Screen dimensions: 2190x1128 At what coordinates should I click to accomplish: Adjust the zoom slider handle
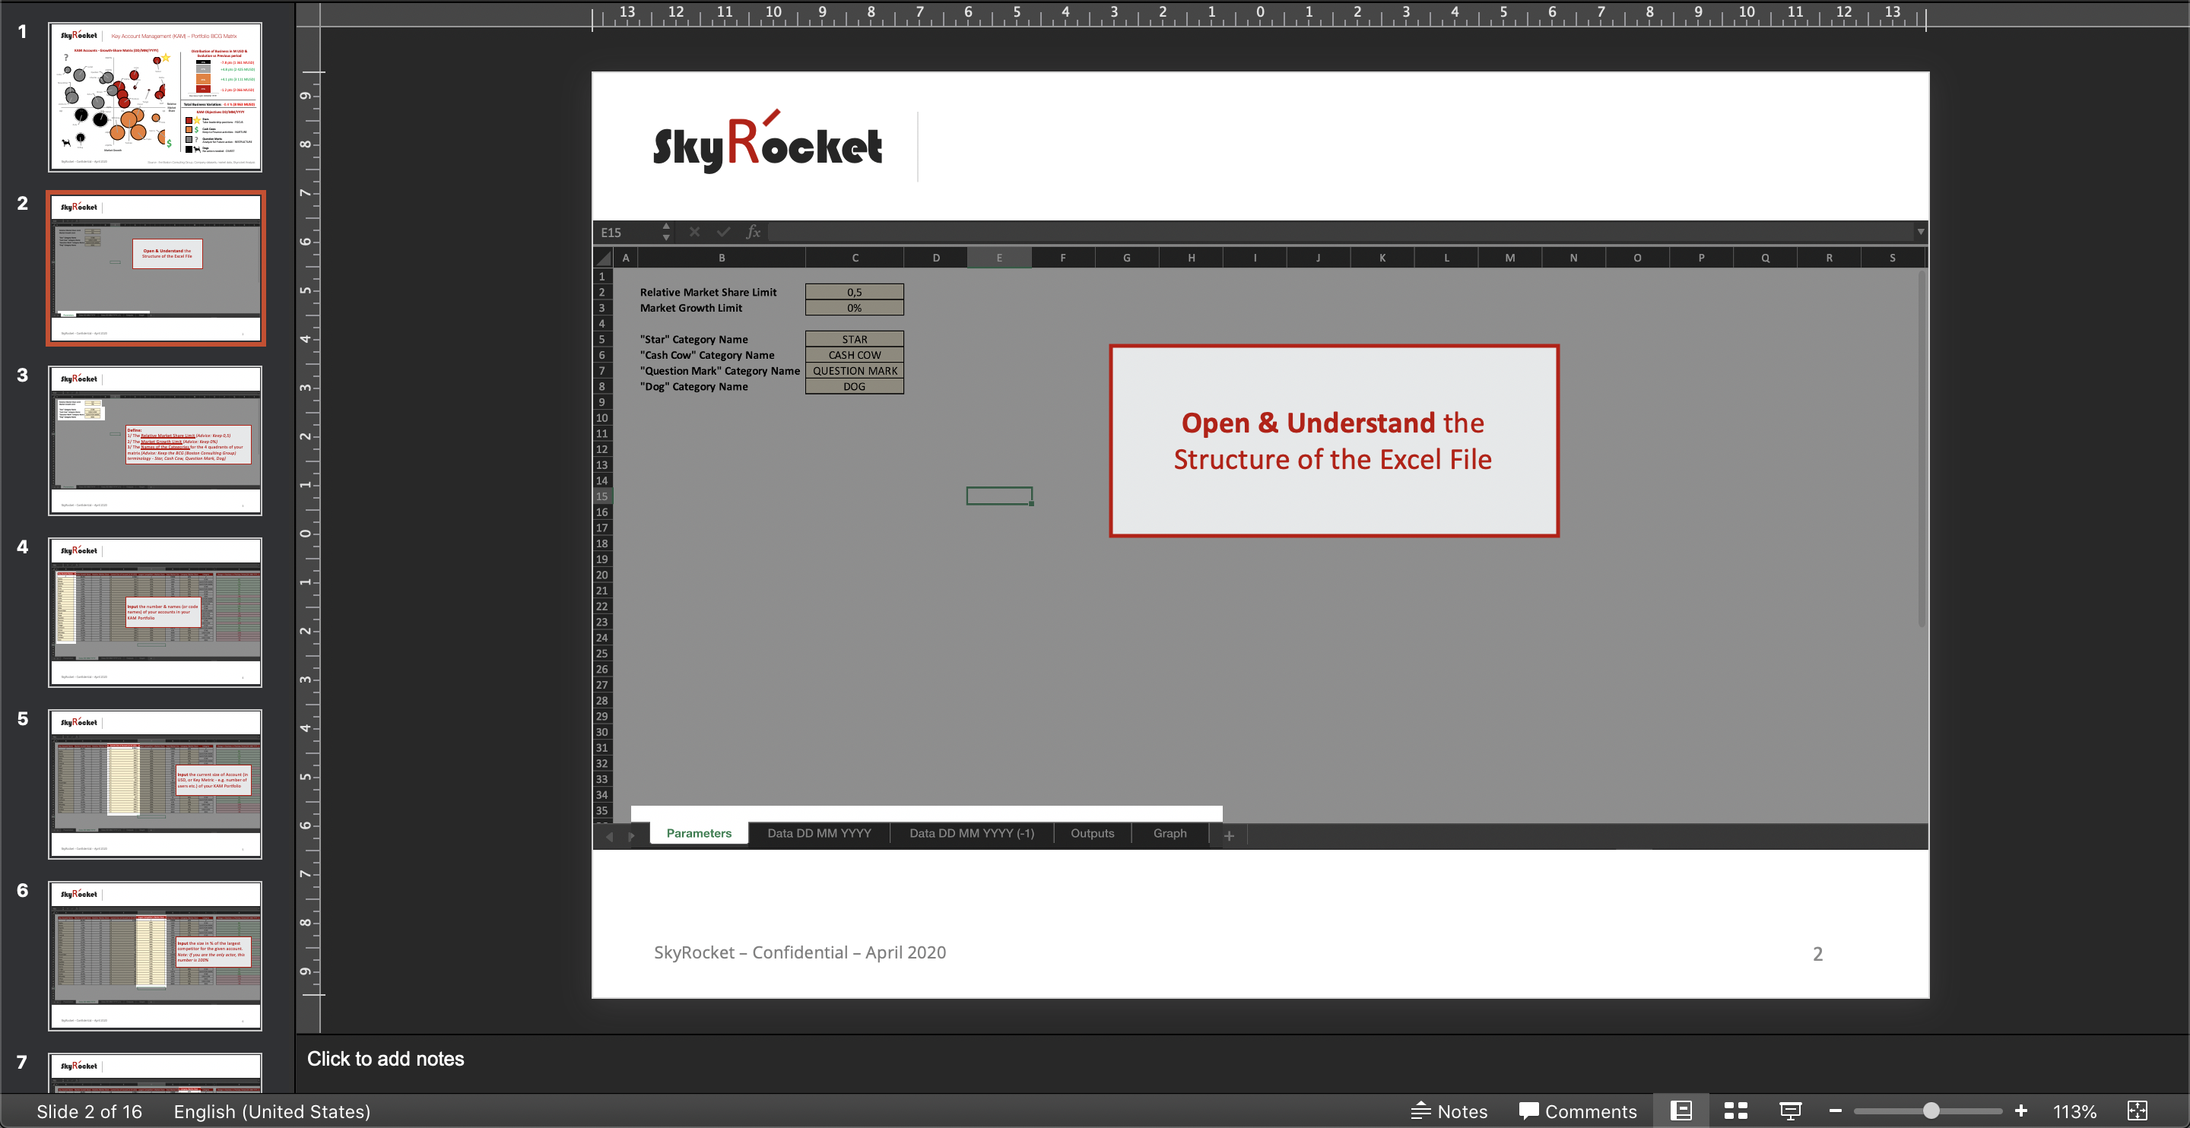[1931, 1111]
